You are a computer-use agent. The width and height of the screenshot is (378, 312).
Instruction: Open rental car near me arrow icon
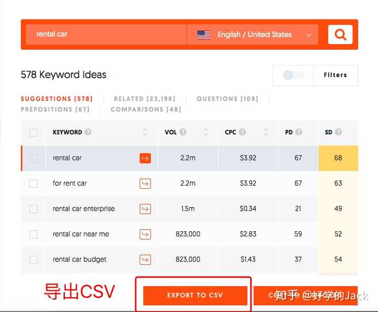tap(145, 234)
